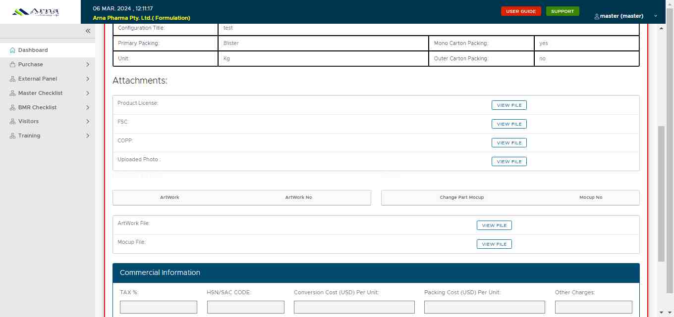Image resolution: width=674 pixels, height=317 pixels.
Task: Expand the Visitors submenu arrow
Action: (88, 122)
